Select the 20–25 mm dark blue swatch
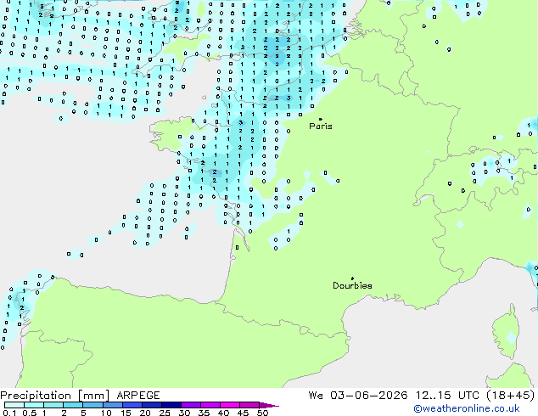 click(151, 405)
